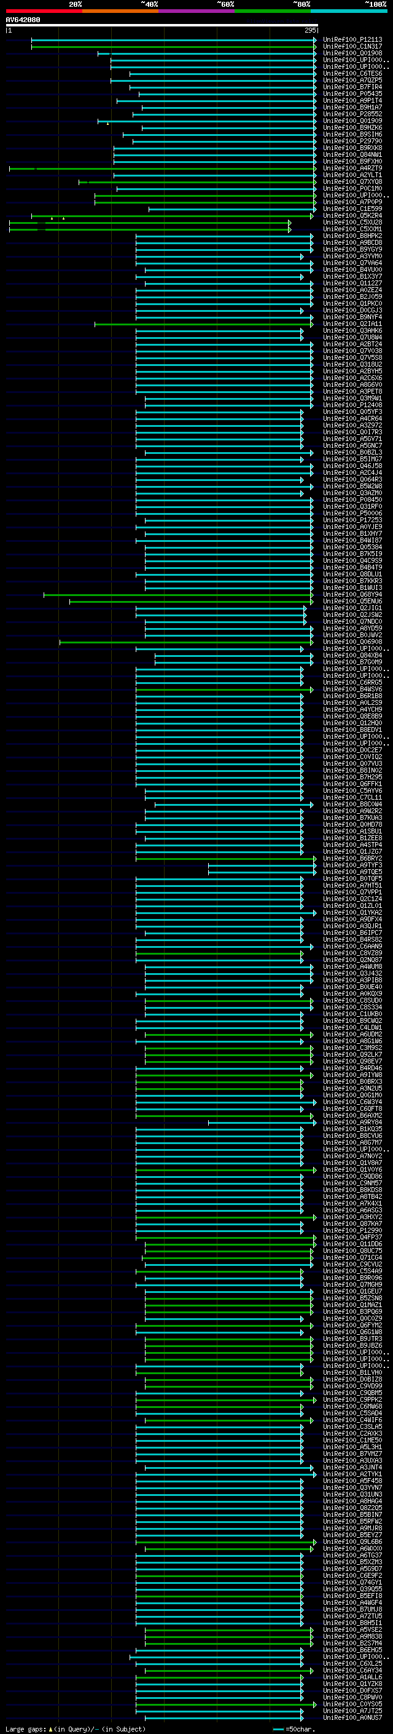
Task: Select hit label UniRef100_B6R1B8
Action: [x=352, y=696]
